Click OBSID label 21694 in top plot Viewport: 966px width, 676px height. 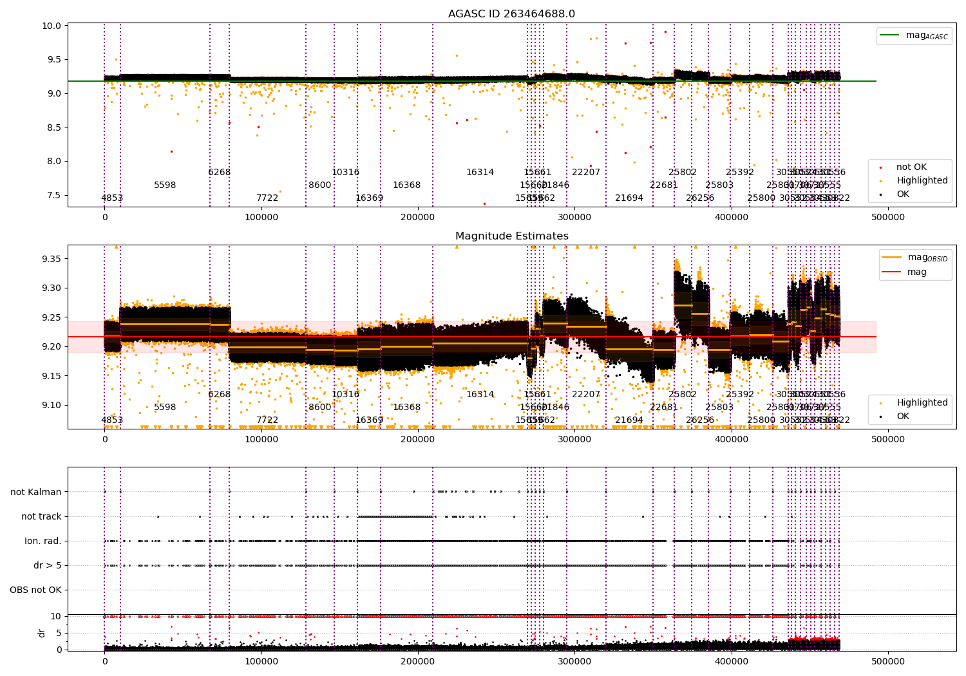click(x=629, y=198)
